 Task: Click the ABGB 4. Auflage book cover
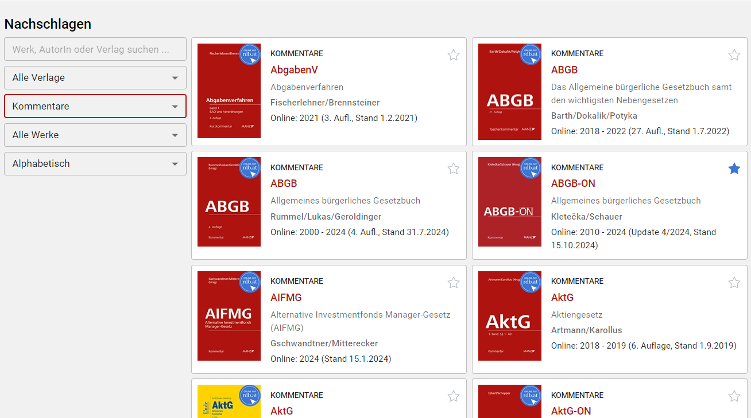tap(229, 202)
